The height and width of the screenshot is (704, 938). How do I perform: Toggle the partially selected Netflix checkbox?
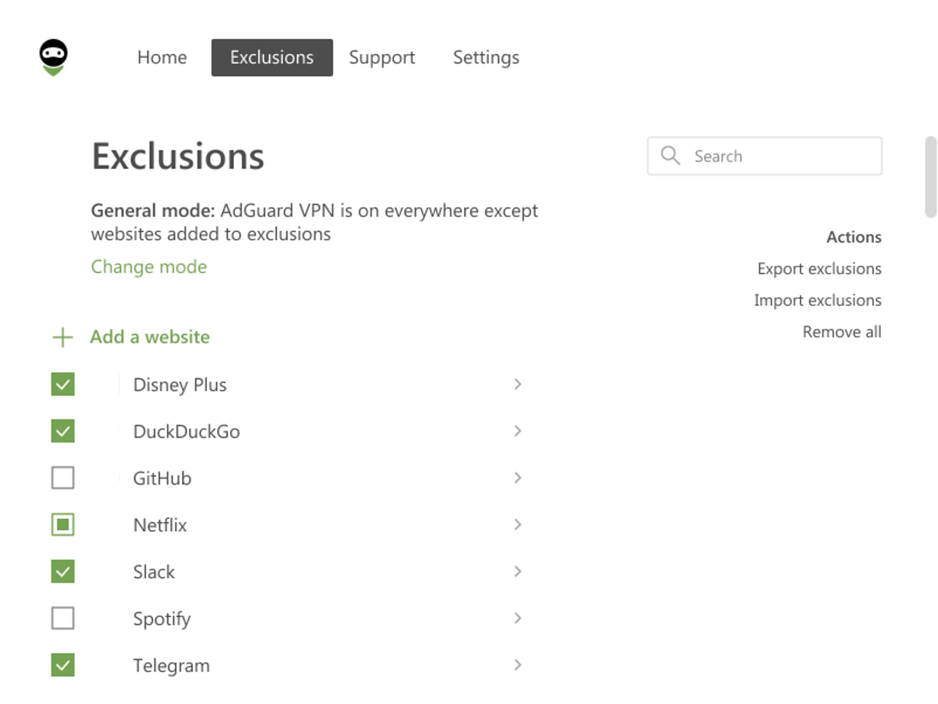63,525
